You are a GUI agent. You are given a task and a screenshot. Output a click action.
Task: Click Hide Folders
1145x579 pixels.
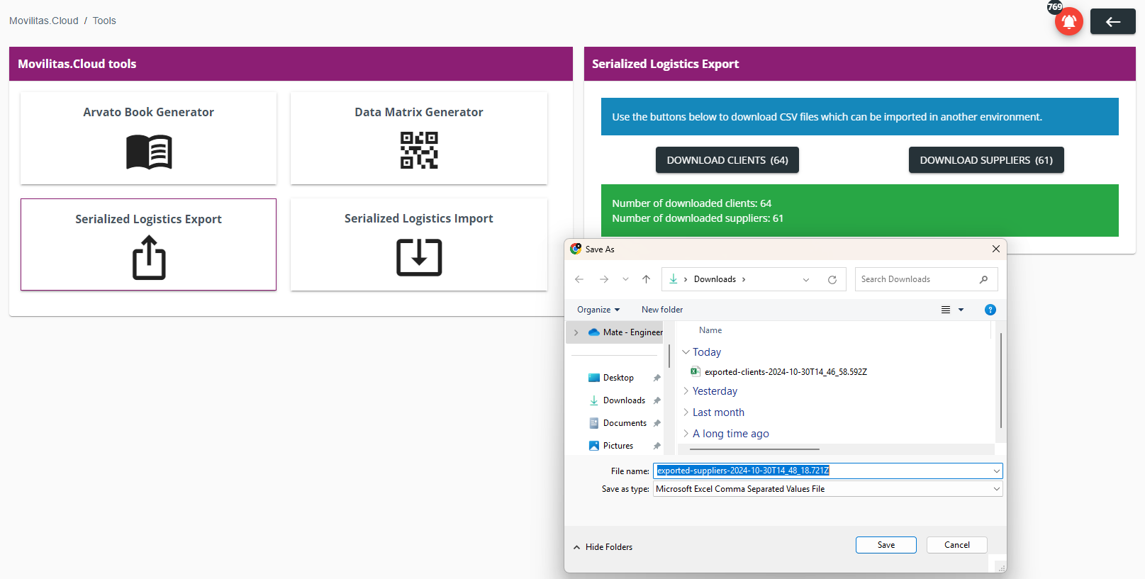click(x=603, y=547)
